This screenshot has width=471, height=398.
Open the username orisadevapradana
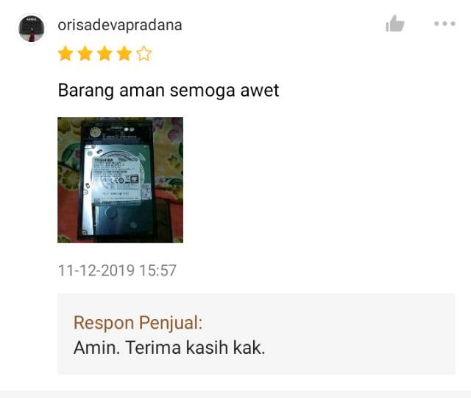(x=120, y=25)
